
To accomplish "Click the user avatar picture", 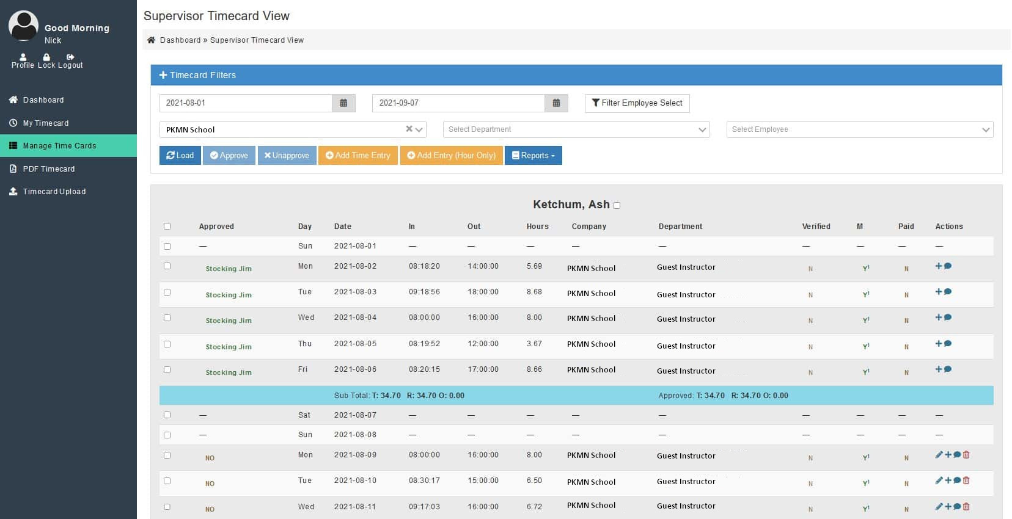I will (23, 26).
